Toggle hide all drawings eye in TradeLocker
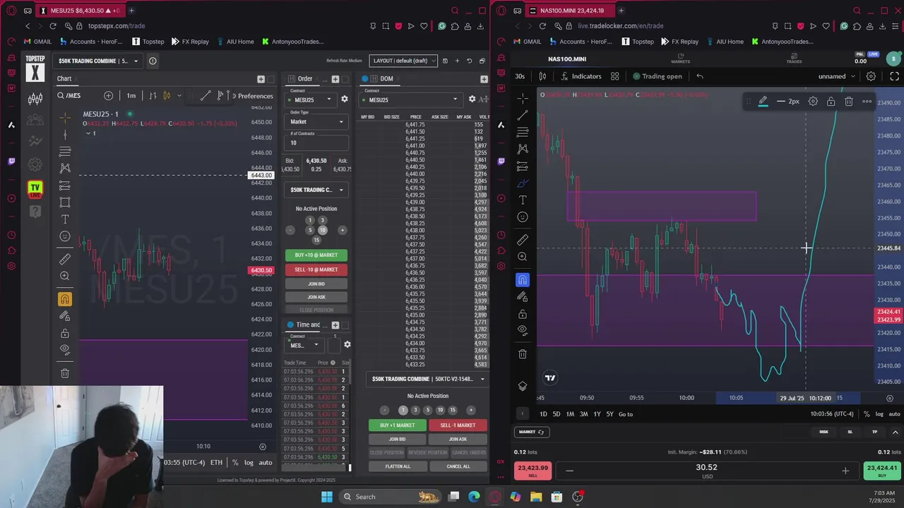Screen dimensions: 904x508 [523, 330]
